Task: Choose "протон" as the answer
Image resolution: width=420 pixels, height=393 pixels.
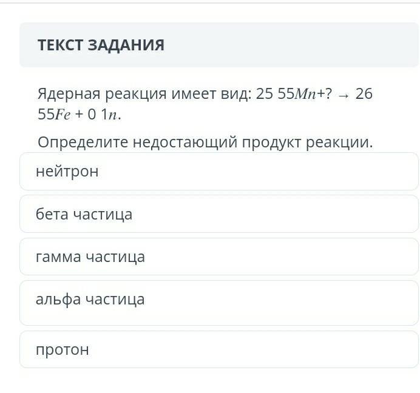Action: point(62,349)
